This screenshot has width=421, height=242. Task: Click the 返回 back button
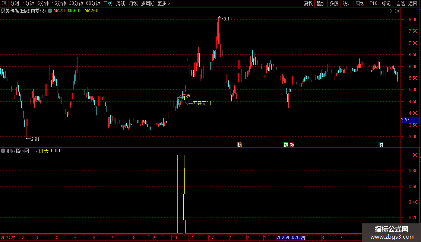413,3
